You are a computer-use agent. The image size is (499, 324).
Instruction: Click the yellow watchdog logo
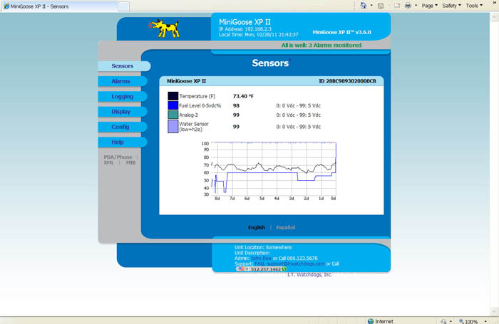[x=165, y=28]
